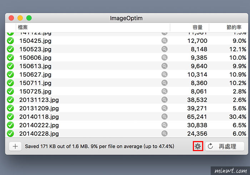Click savings value 30.4%
This screenshot has height=175, width=250.
(238, 117)
